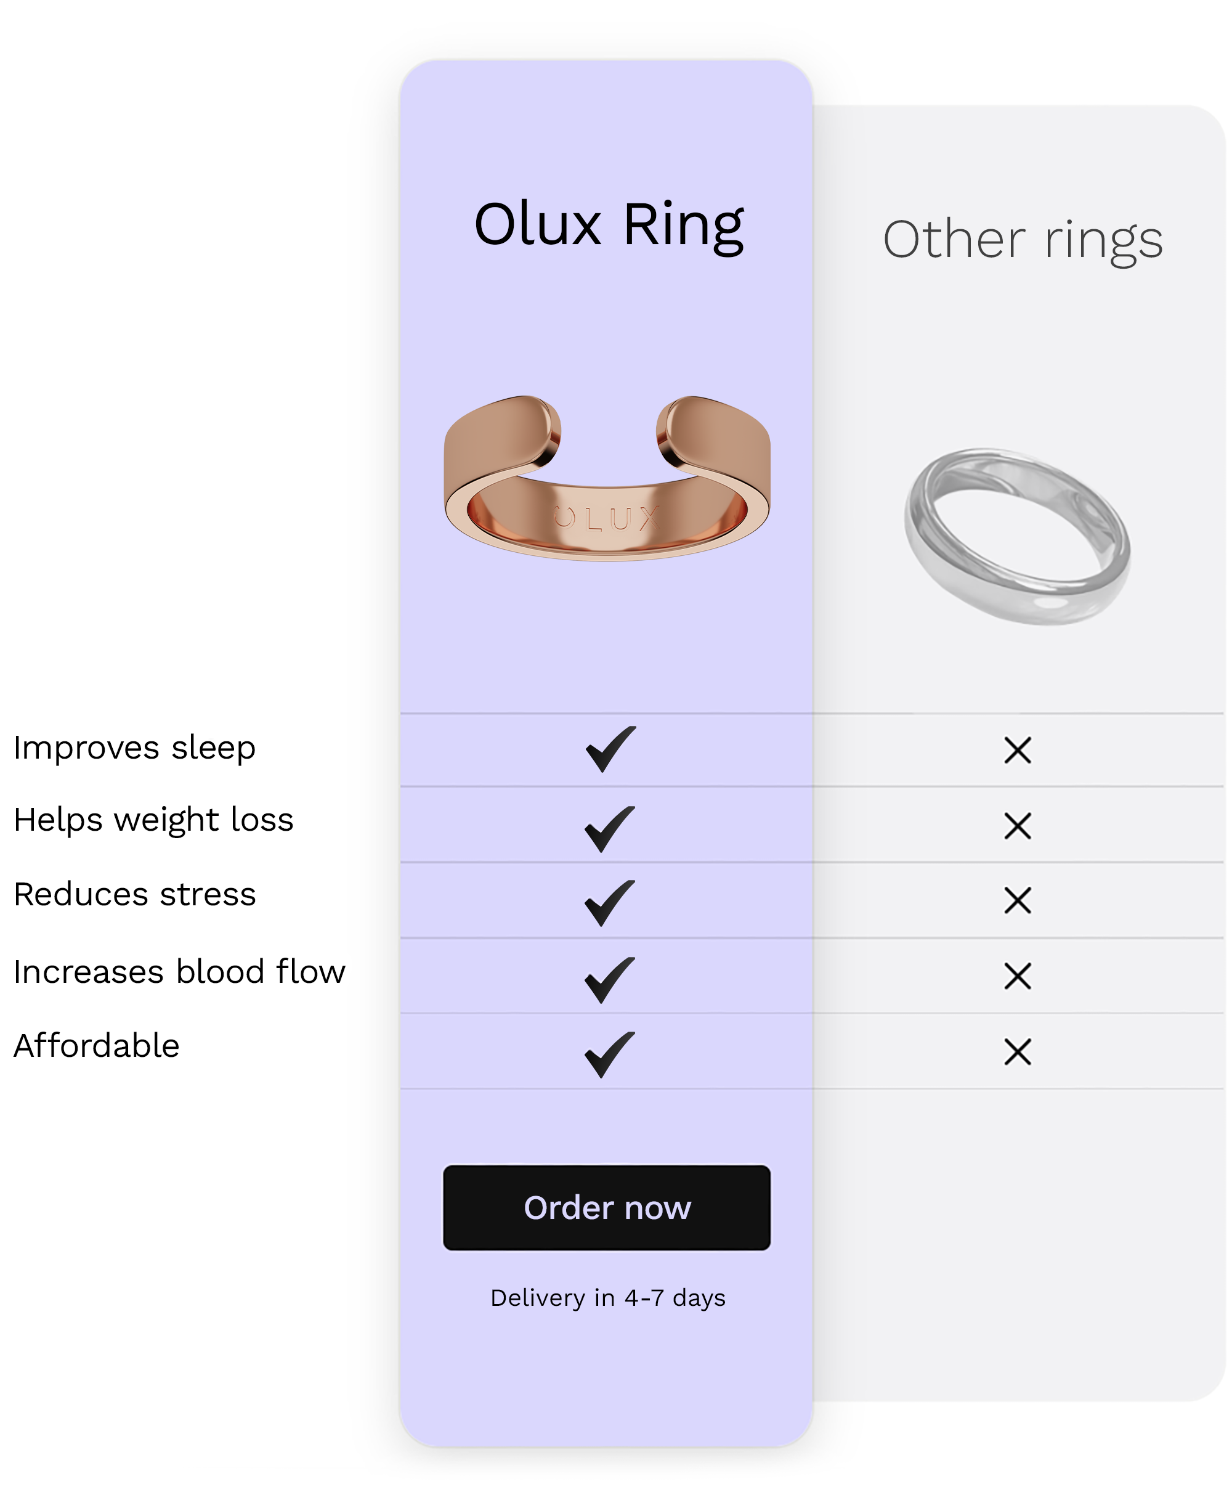Click the X mark for Increases blood flow
Viewport: 1232px width, 1500px height.
click(x=1017, y=976)
